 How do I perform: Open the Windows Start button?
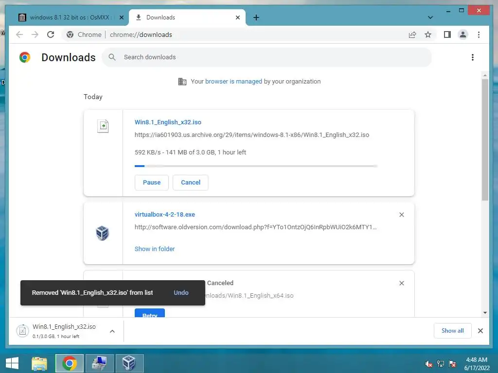[x=12, y=363]
